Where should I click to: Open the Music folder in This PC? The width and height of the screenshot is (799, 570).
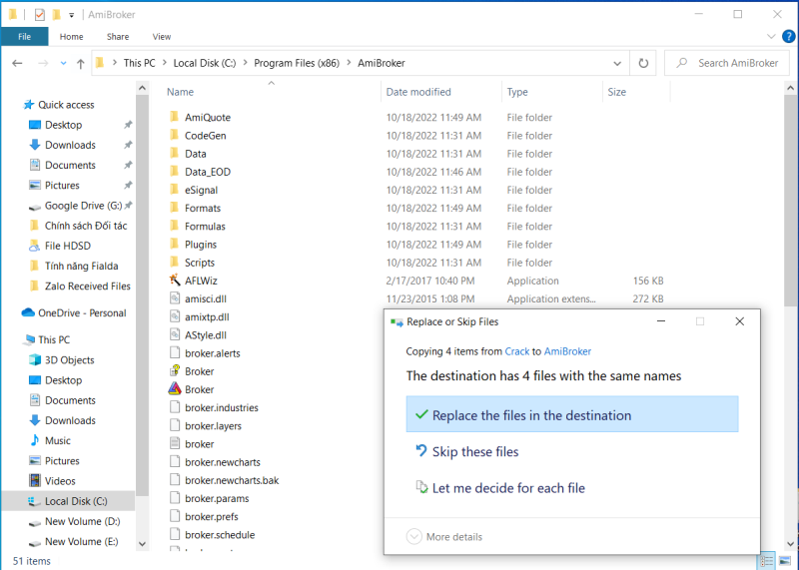(57, 440)
